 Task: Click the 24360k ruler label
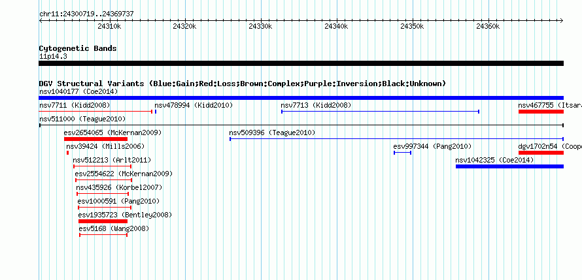pos(488,26)
